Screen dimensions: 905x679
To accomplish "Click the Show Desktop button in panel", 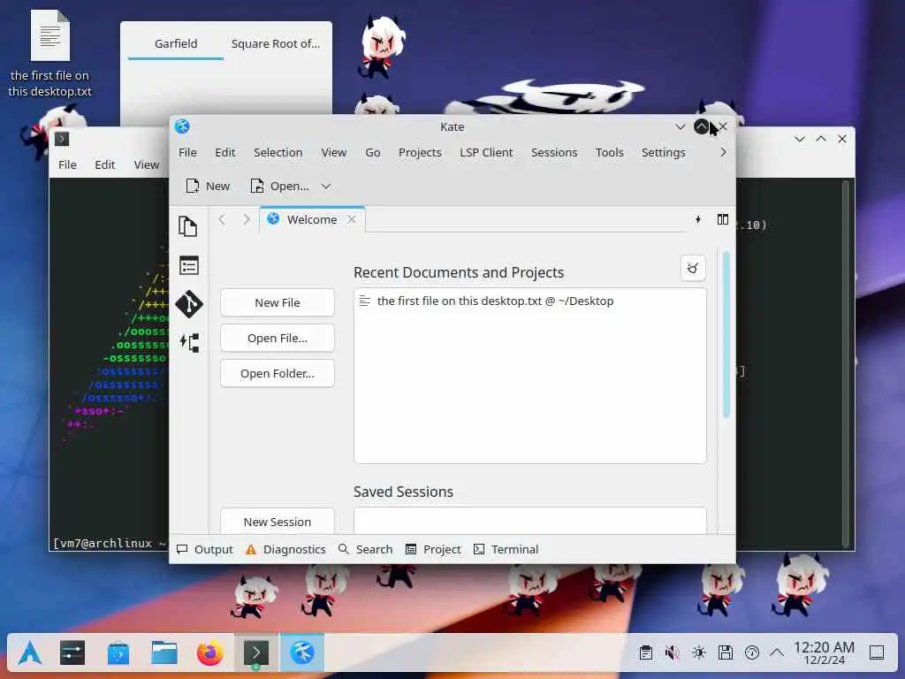I will 877,653.
